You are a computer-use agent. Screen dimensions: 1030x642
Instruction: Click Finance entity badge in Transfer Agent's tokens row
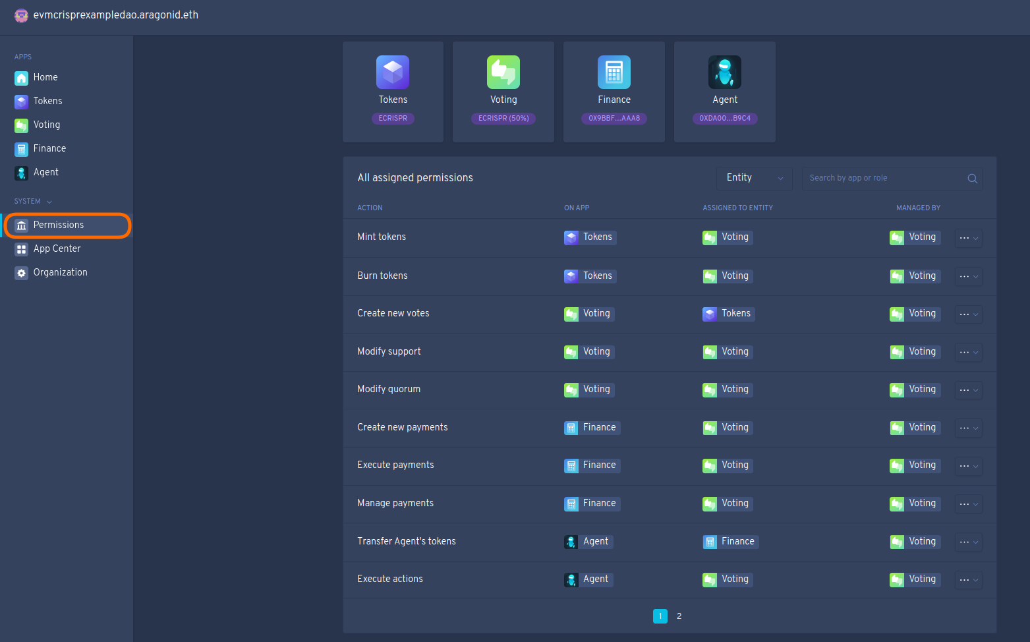(x=730, y=542)
